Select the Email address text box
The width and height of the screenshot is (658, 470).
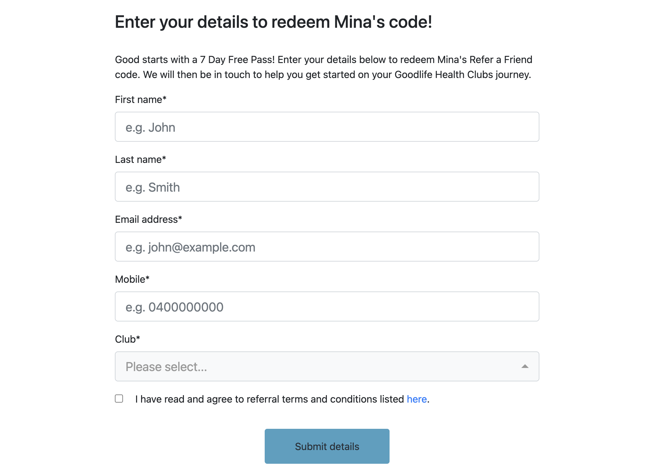[x=327, y=247]
